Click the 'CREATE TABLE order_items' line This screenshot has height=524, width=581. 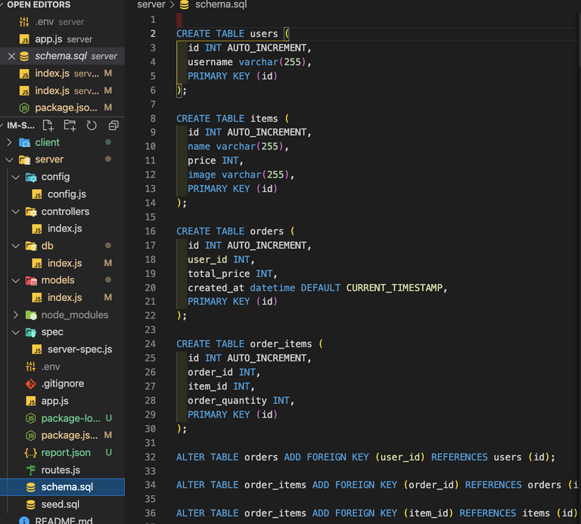(x=250, y=344)
